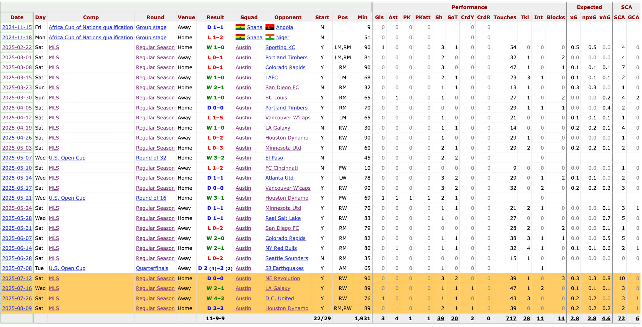The image size is (642, 327).
Task: Open the Seattle Sounders opponent link
Action: coord(287,258)
